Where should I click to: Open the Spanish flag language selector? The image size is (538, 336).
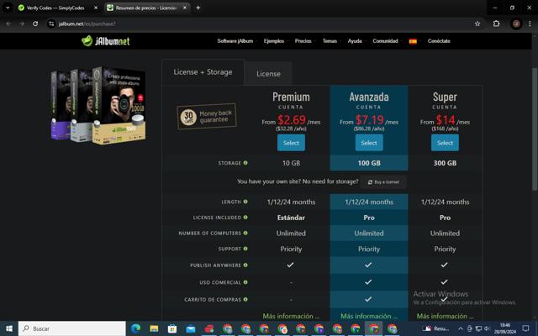tap(413, 41)
